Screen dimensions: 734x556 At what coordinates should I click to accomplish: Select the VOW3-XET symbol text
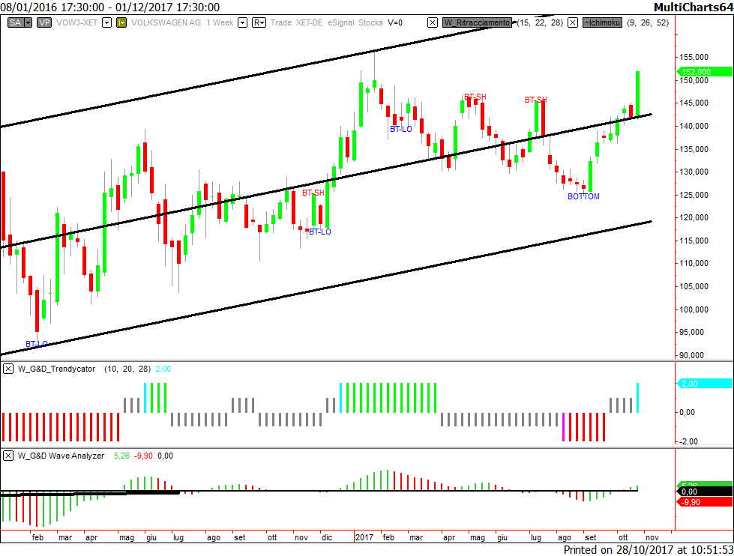click(76, 22)
